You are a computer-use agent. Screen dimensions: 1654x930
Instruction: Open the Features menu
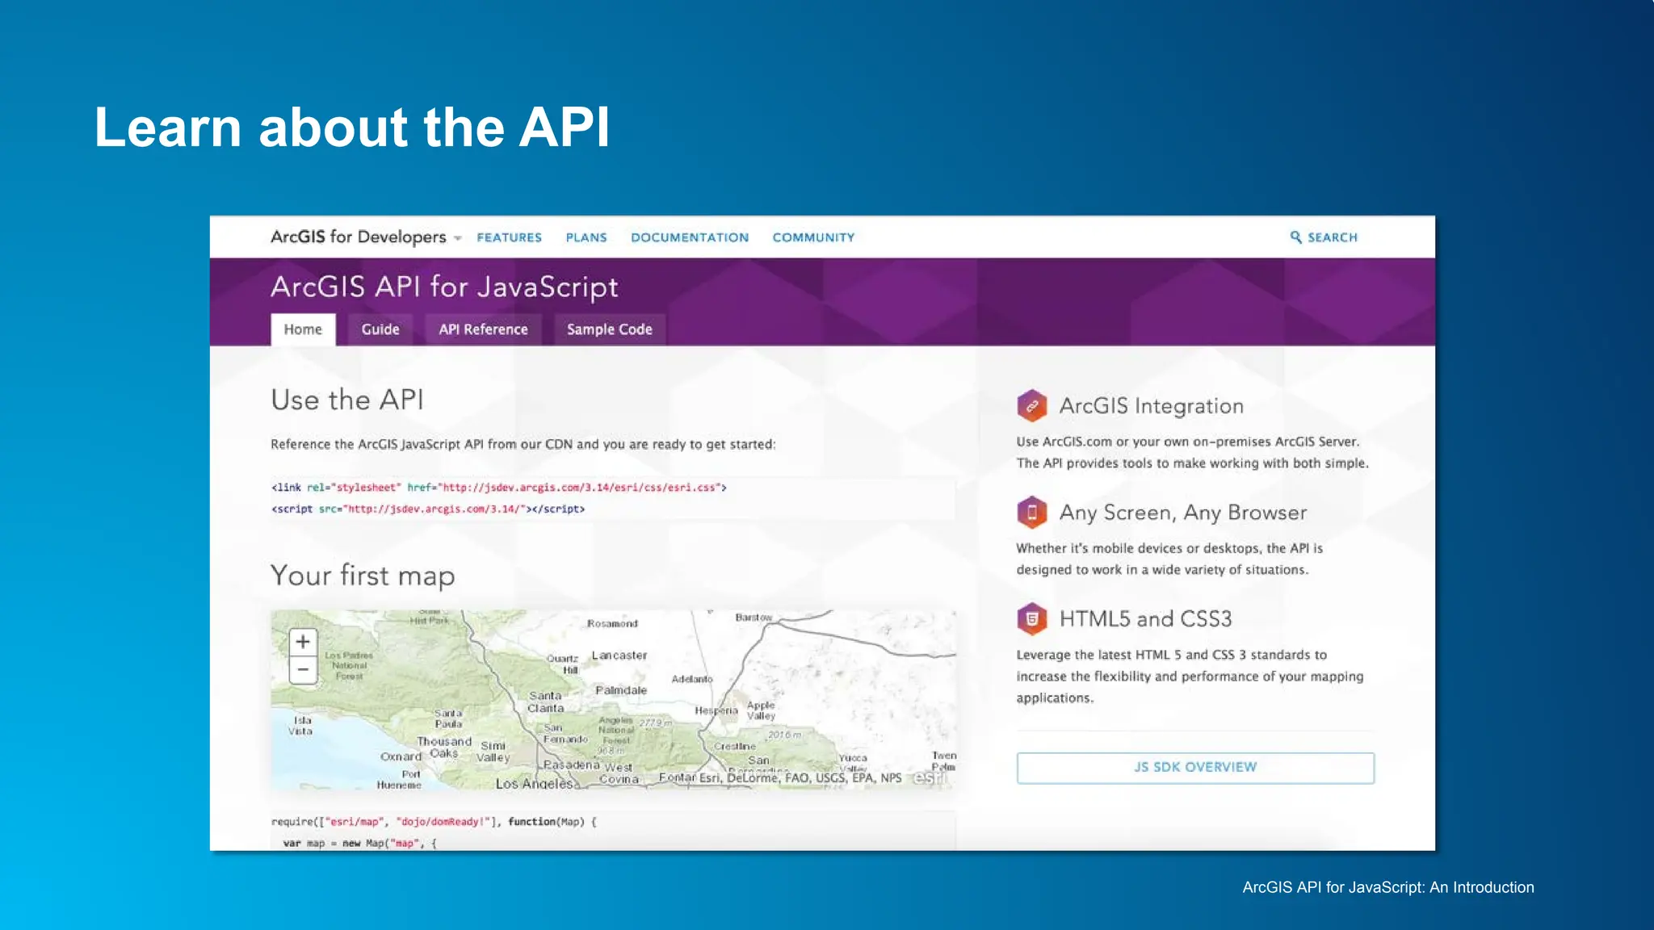(x=509, y=237)
